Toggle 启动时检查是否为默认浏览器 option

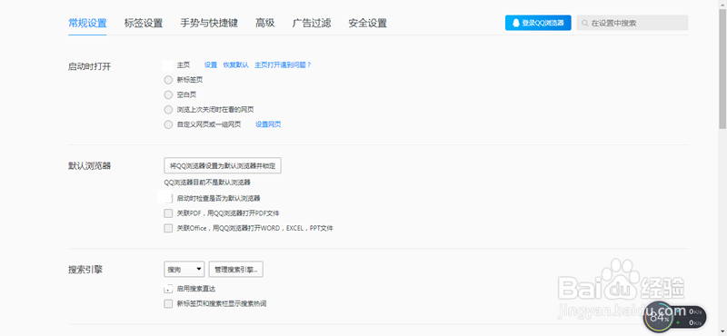[x=167, y=198]
